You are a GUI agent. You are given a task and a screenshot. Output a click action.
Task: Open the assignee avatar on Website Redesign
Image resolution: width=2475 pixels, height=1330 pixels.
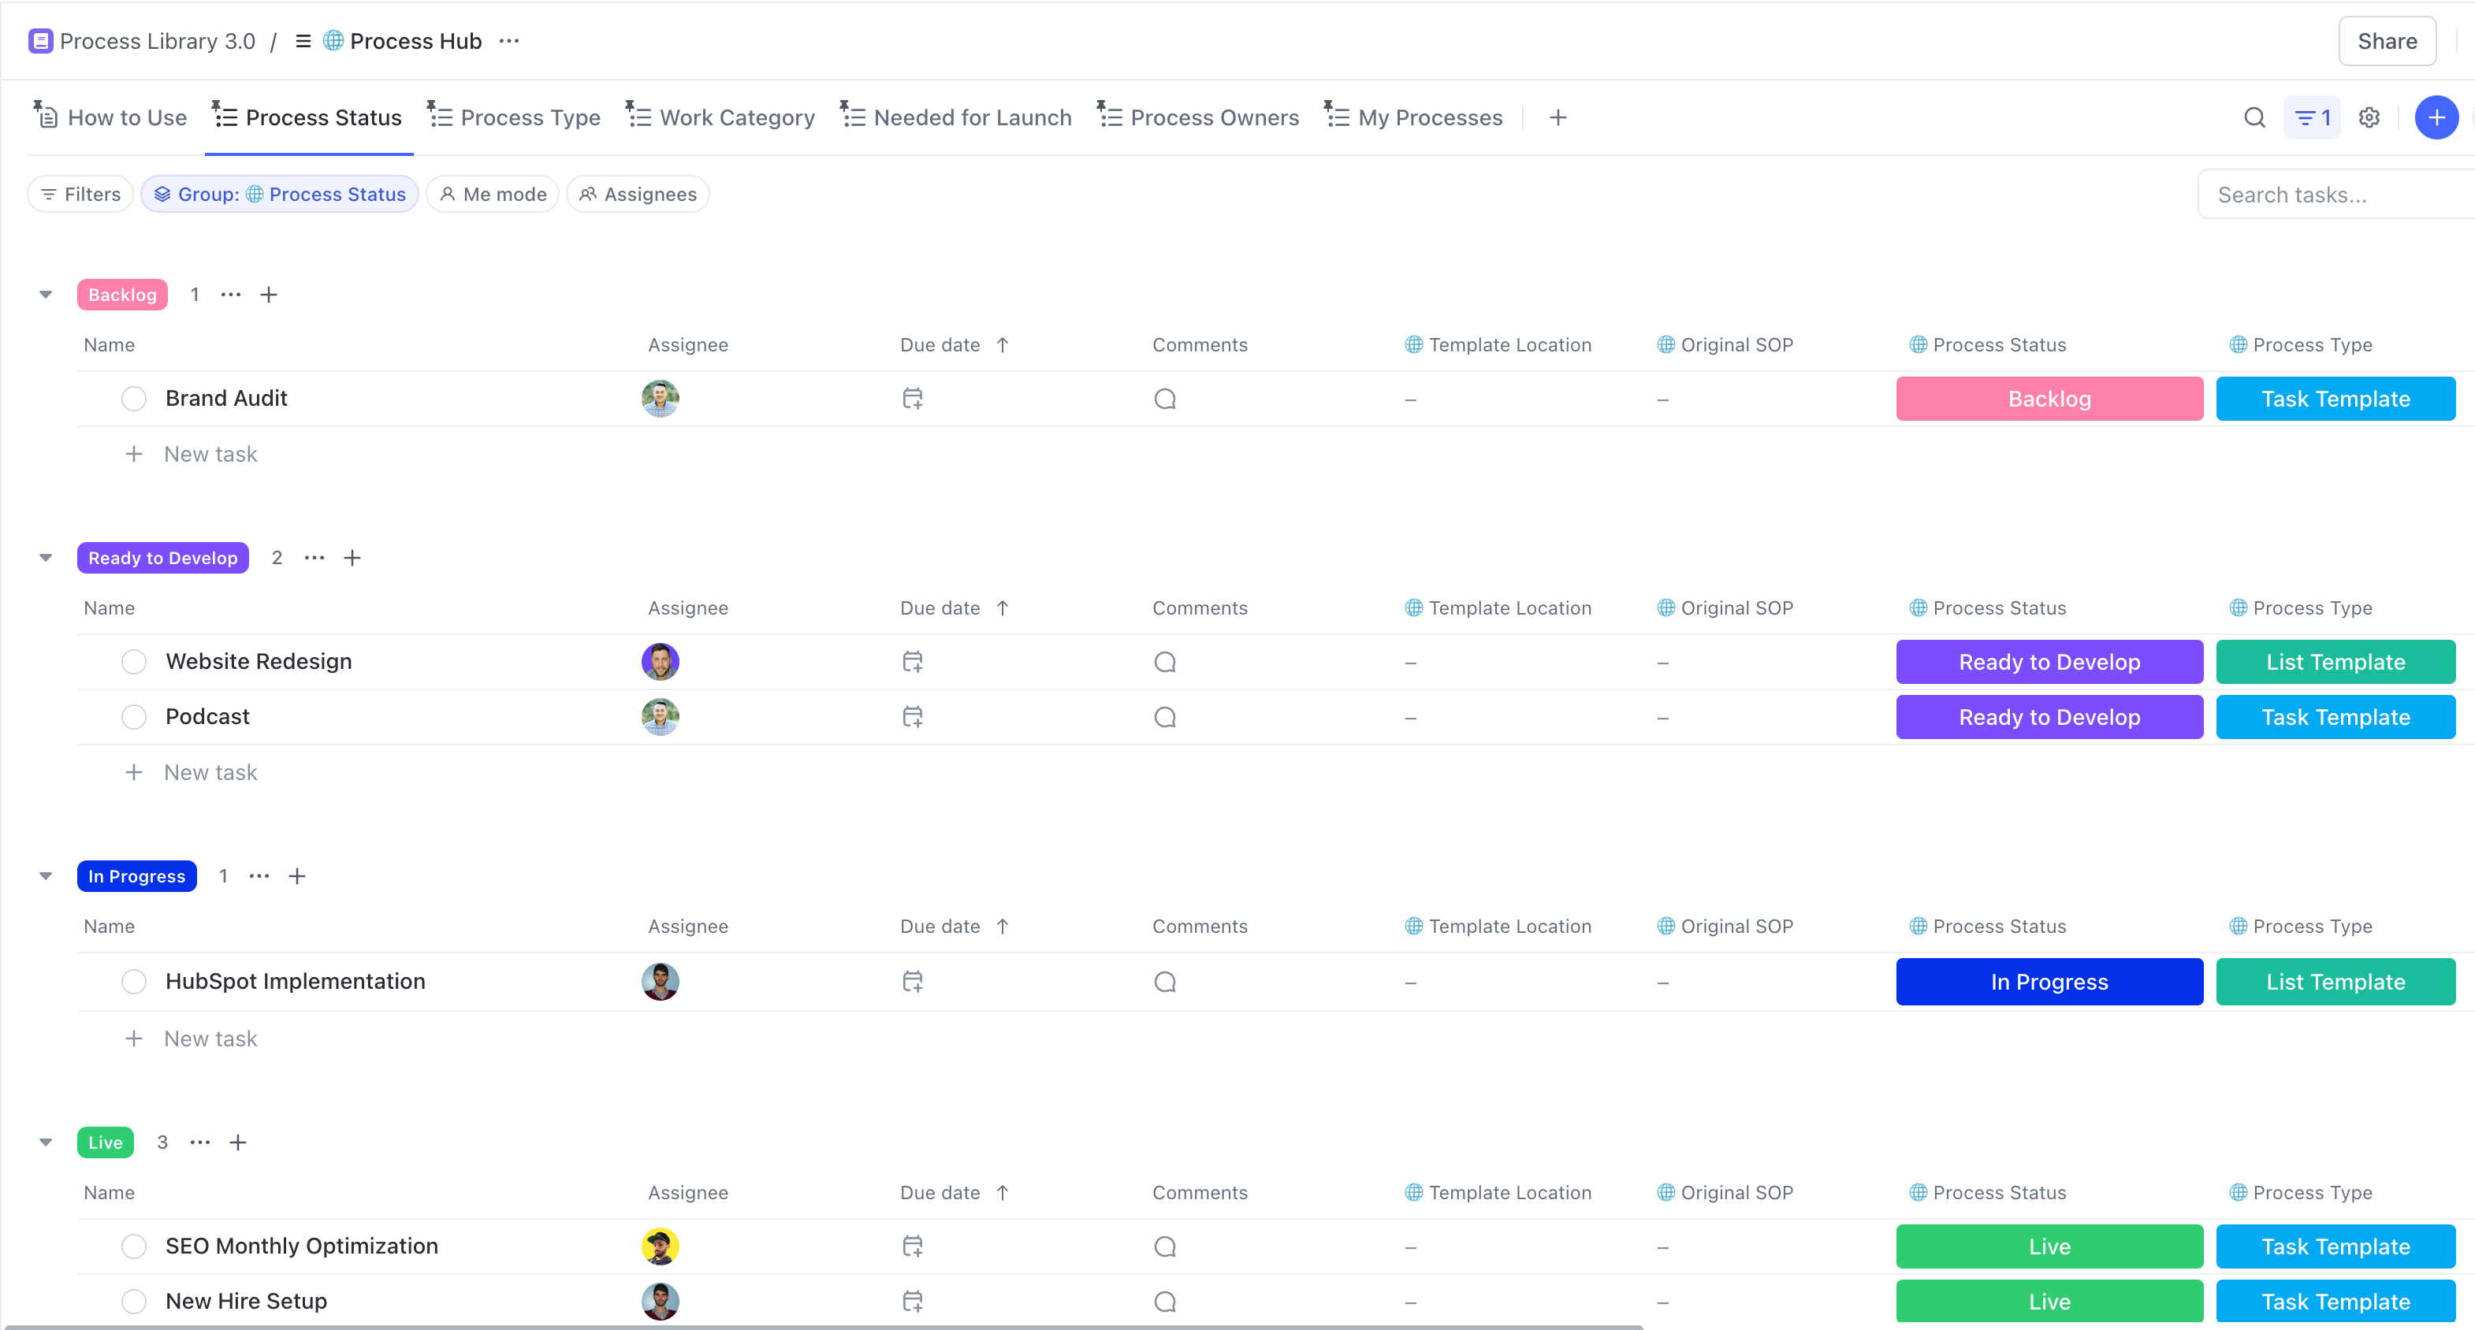[x=660, y=661]
